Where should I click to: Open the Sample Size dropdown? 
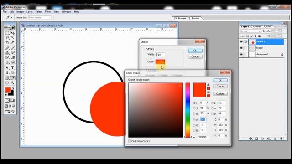tap(40, 17)
